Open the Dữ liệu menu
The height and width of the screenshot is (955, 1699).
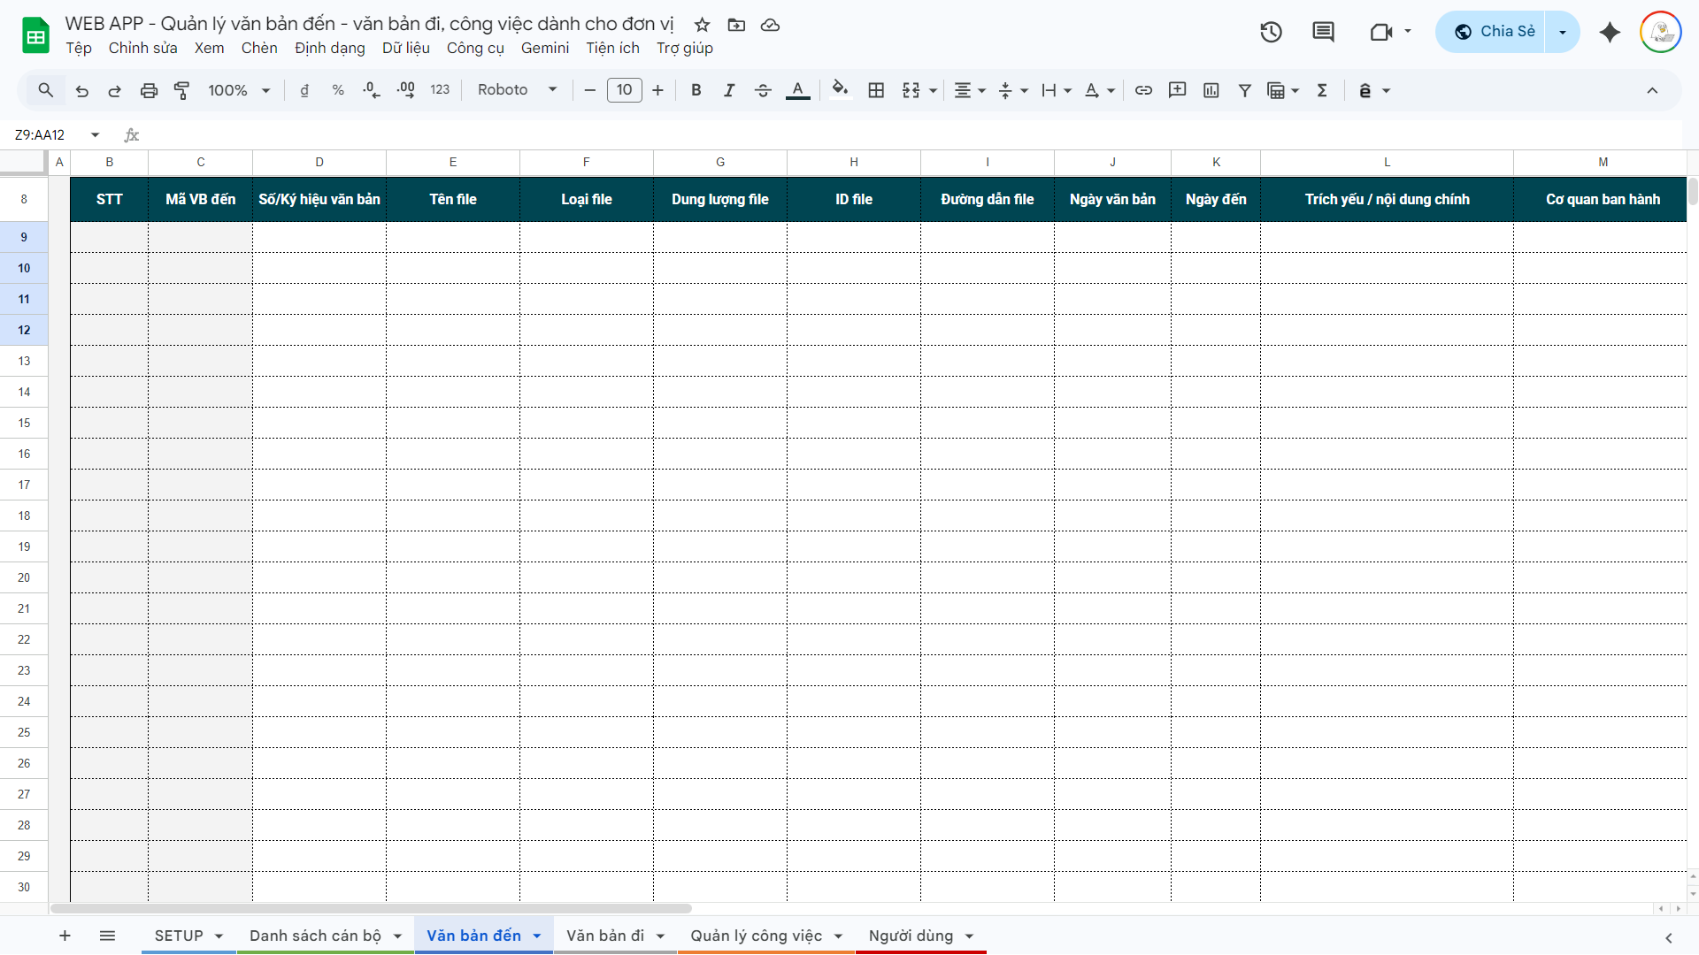point(405,48)
